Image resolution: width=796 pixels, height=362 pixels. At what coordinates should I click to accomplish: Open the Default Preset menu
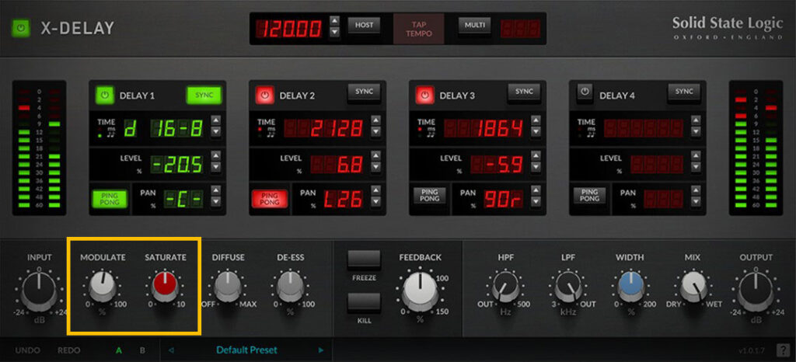246,350
